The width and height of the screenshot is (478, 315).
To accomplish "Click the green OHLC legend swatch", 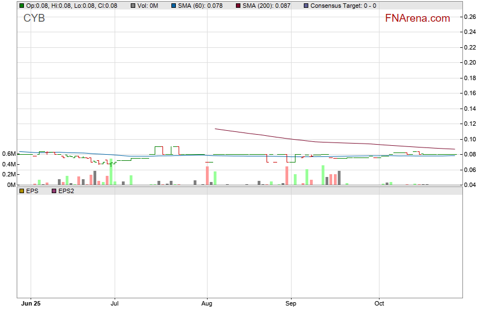I will (x=22, y=6).
